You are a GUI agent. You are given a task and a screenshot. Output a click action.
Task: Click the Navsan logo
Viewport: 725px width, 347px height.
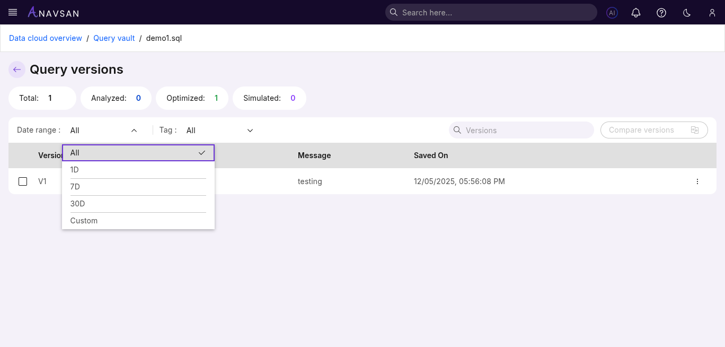pos(53,12)
